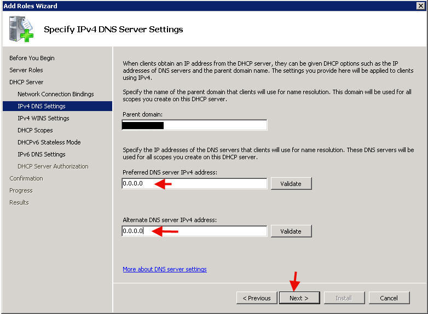The width and height of the screenshot is (428, 314).
Task: Cancel the Add Roles Wizard
Action: [x=389, y=298]
